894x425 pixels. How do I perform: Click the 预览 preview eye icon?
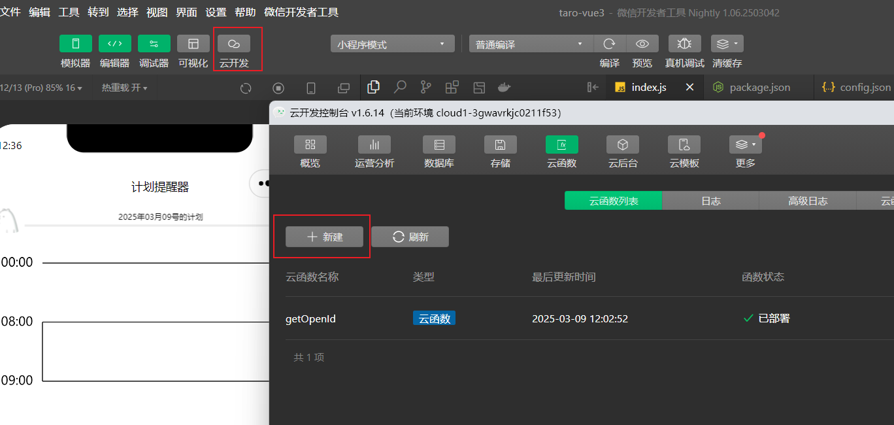[x=642, y=44]
